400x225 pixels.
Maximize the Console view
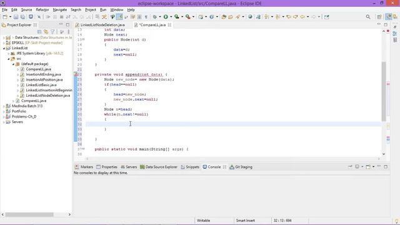tap(386, 167)
